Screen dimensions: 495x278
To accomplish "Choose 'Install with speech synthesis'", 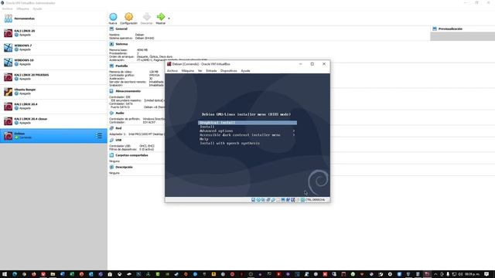I will [x=230, y=143].
